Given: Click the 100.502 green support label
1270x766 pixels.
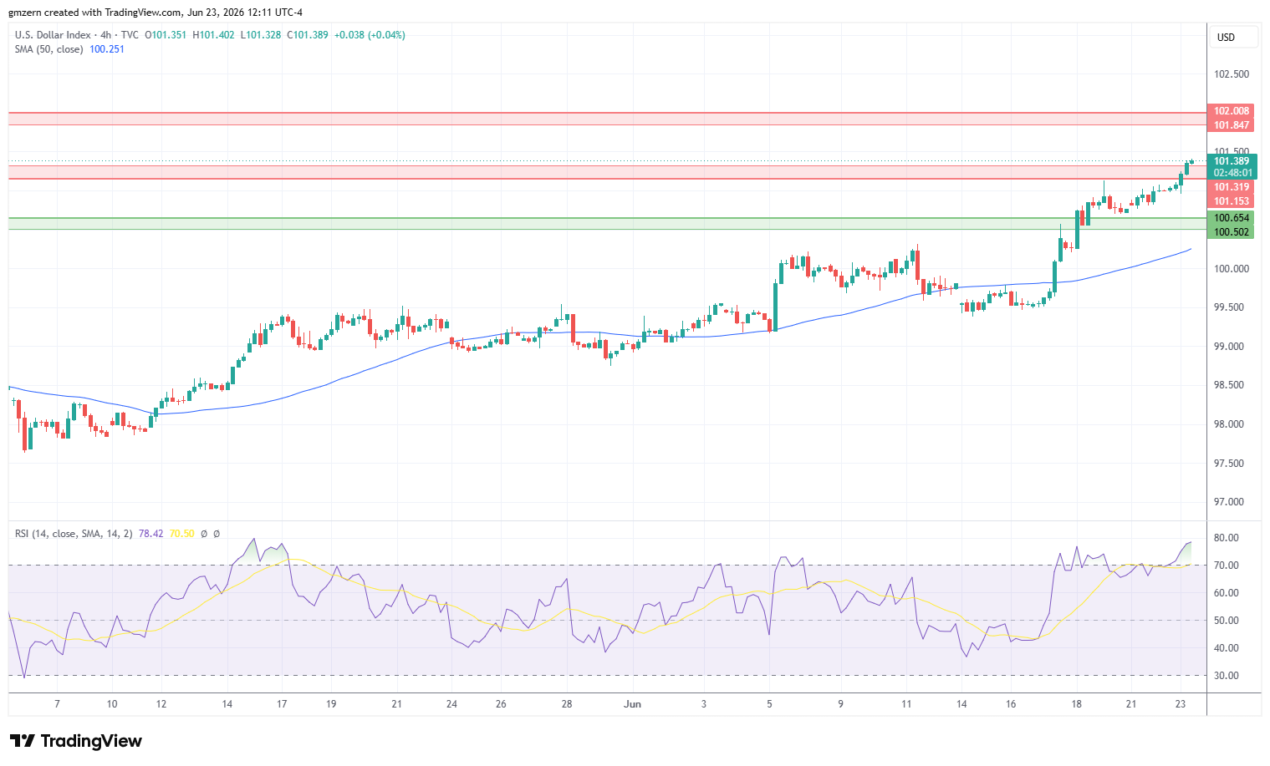Looking at the screenshot, I should (1232, 232).
